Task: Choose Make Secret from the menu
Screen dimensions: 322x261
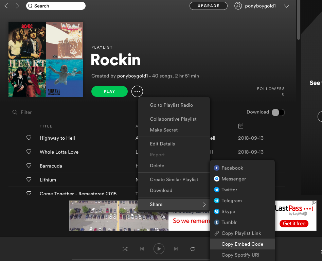Action: coord(174,130)
